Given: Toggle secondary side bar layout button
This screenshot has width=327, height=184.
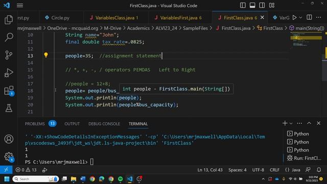Looking at the screenshot, I should tap(262, 5).
